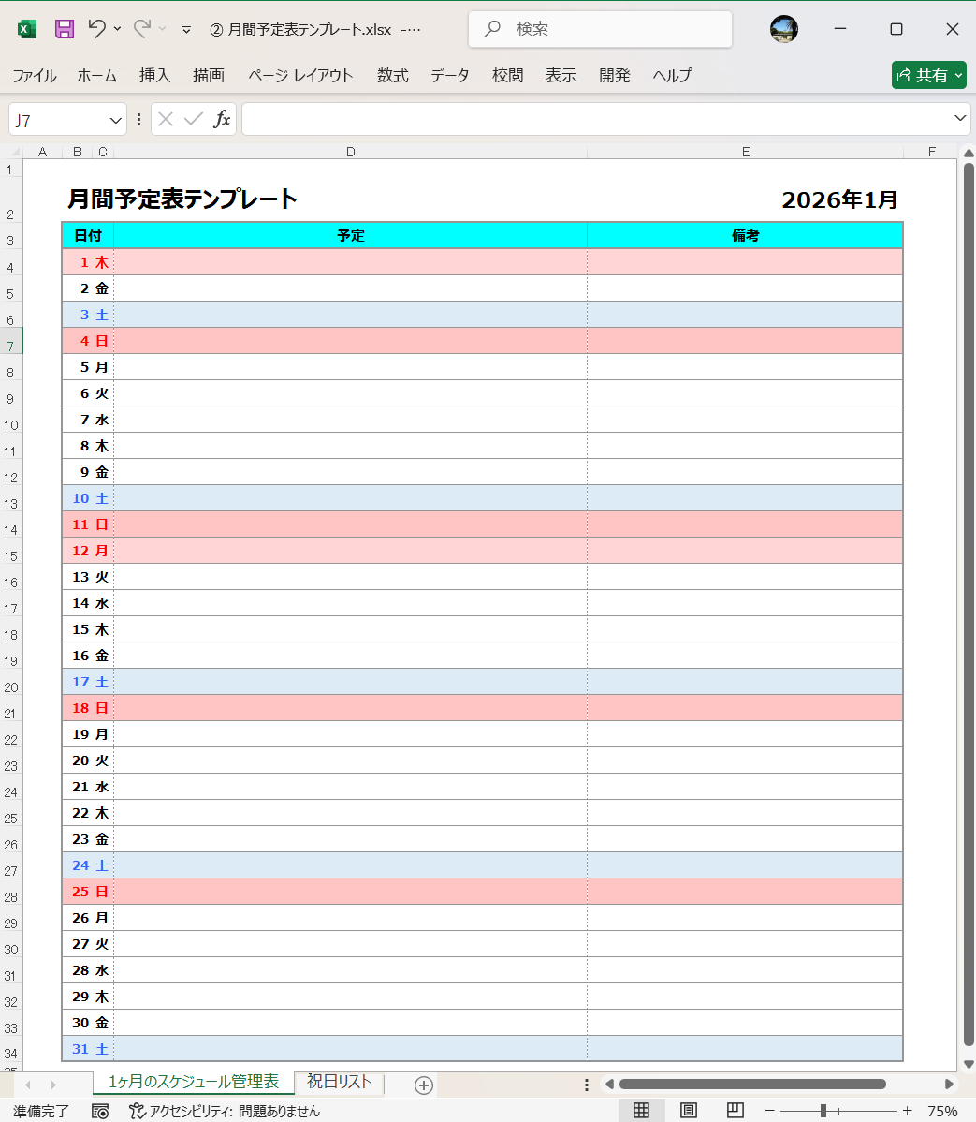Click the Save icon on Quick Access Toolbar
The width and height of the screenshot is (976, 1122).
tap(64, 29)
